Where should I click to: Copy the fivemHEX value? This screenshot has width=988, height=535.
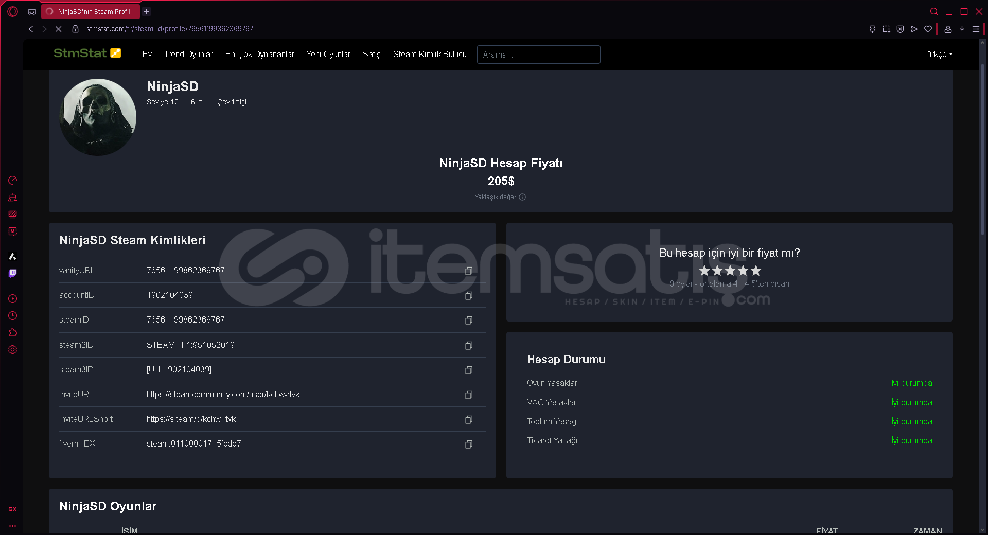coord(469,444)
